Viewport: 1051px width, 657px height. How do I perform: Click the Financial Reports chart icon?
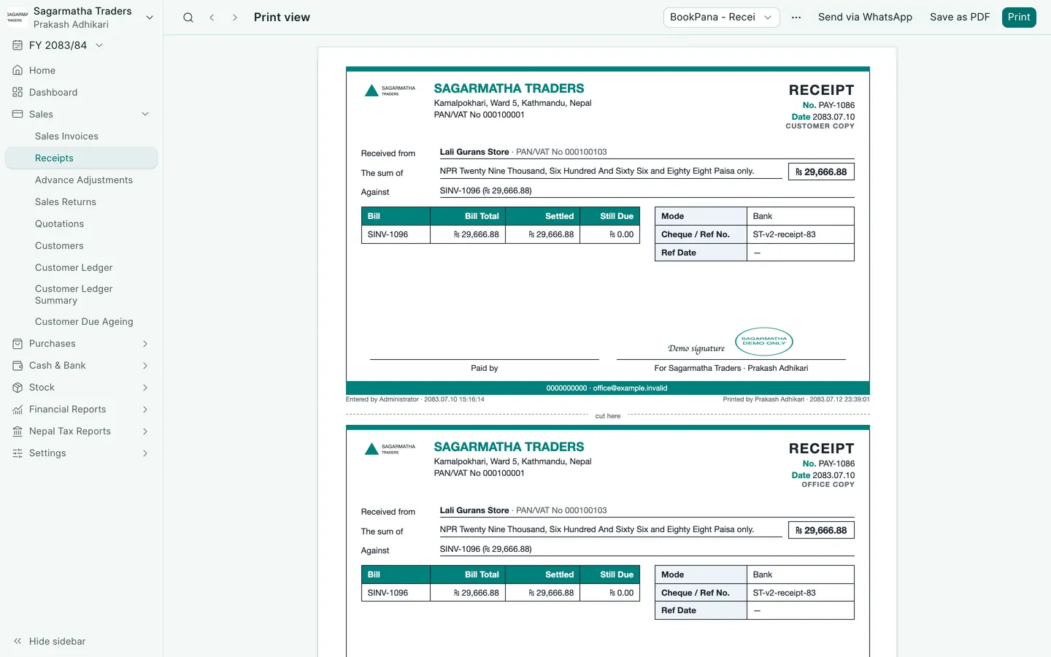[18, 410]
